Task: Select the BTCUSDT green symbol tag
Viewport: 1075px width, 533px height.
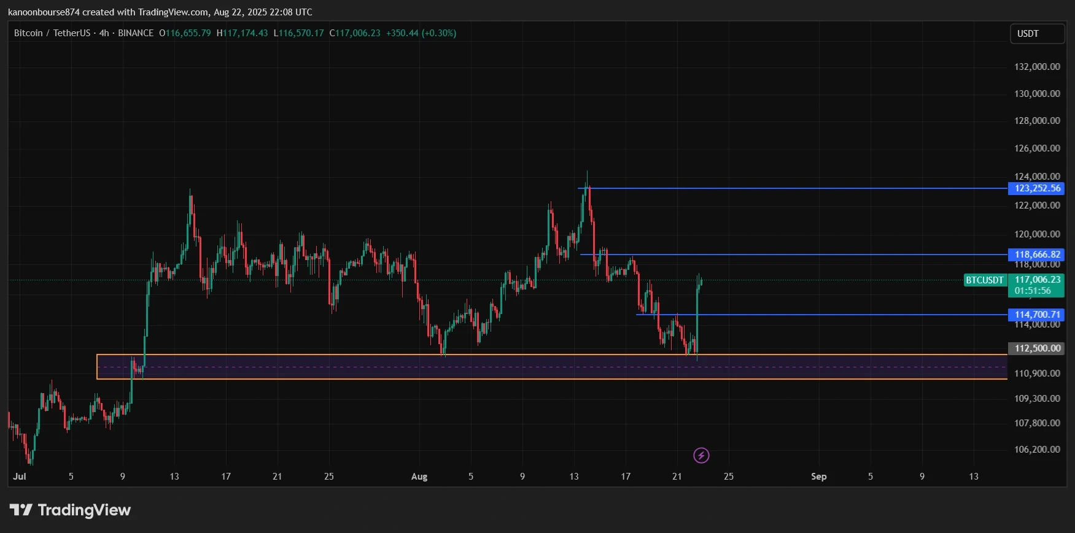Action: [985, 280]
